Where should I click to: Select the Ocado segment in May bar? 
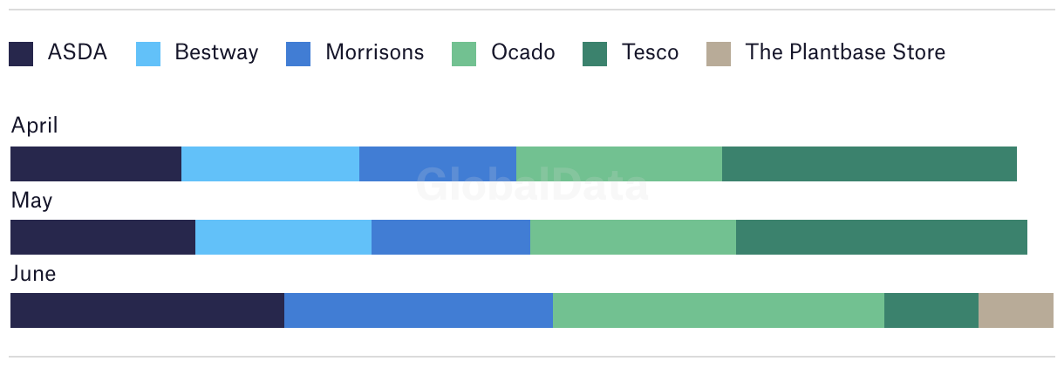pyautogui.click(x=633, y=237)
